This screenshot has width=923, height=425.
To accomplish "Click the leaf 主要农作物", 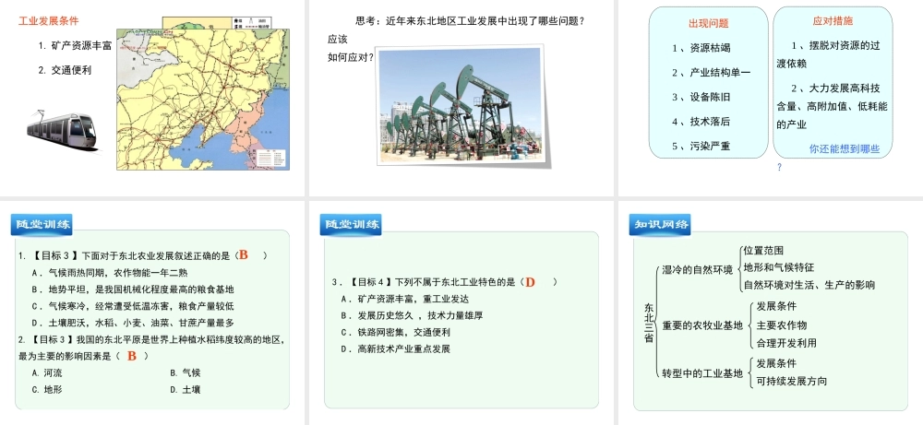I will click(782, 325).
